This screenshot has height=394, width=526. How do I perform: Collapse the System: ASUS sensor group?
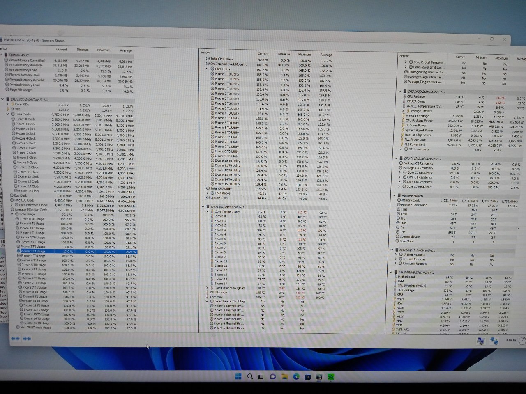(x=2, y=55)
